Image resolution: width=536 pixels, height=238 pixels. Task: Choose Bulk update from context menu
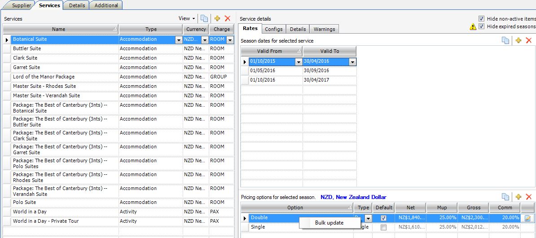point(329,223)
